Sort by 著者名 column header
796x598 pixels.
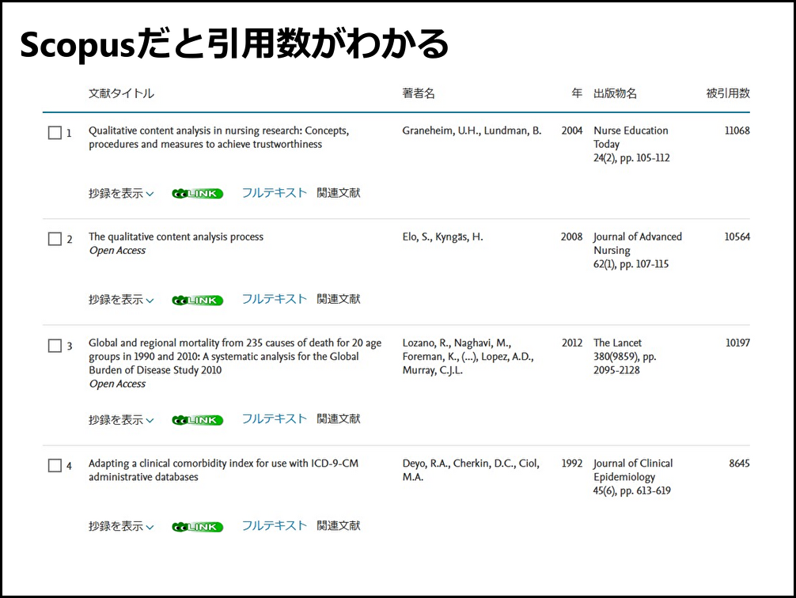(419, 93)
